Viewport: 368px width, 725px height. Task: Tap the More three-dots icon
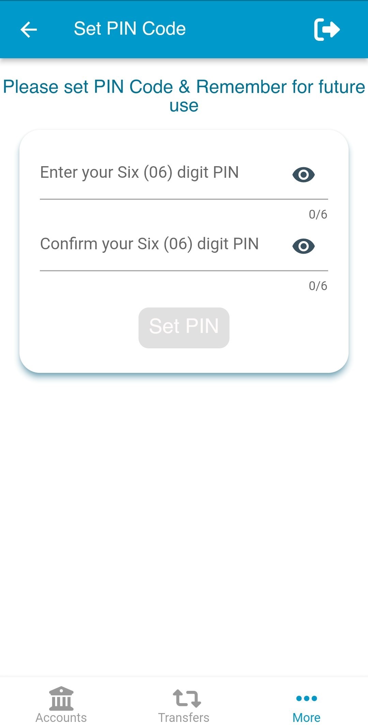coord(306,698)
